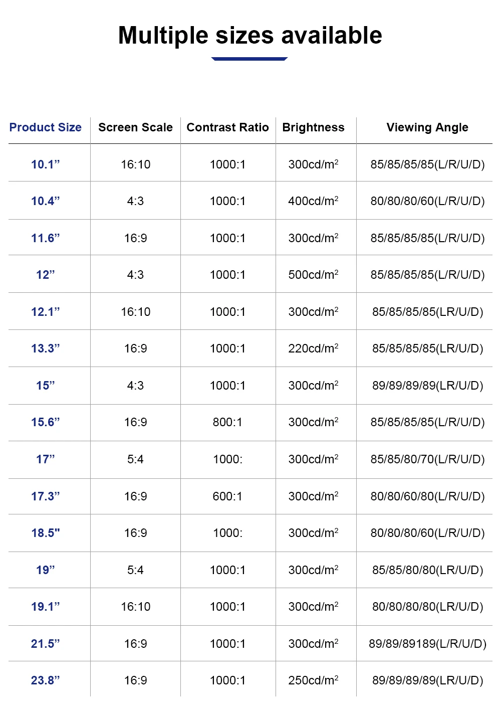Click the Brightness column header
The width and height of the screenshot is (501, 720).
313,127
